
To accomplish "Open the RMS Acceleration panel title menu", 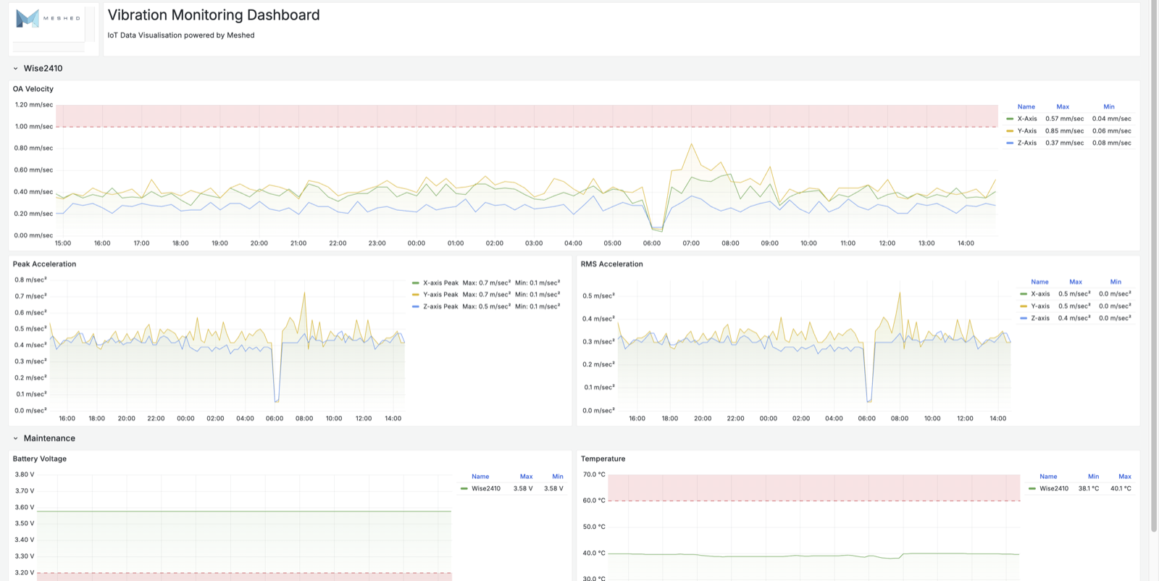I will click(x=611, y=264).
